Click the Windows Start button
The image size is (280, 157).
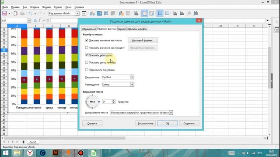coord(6,153)
